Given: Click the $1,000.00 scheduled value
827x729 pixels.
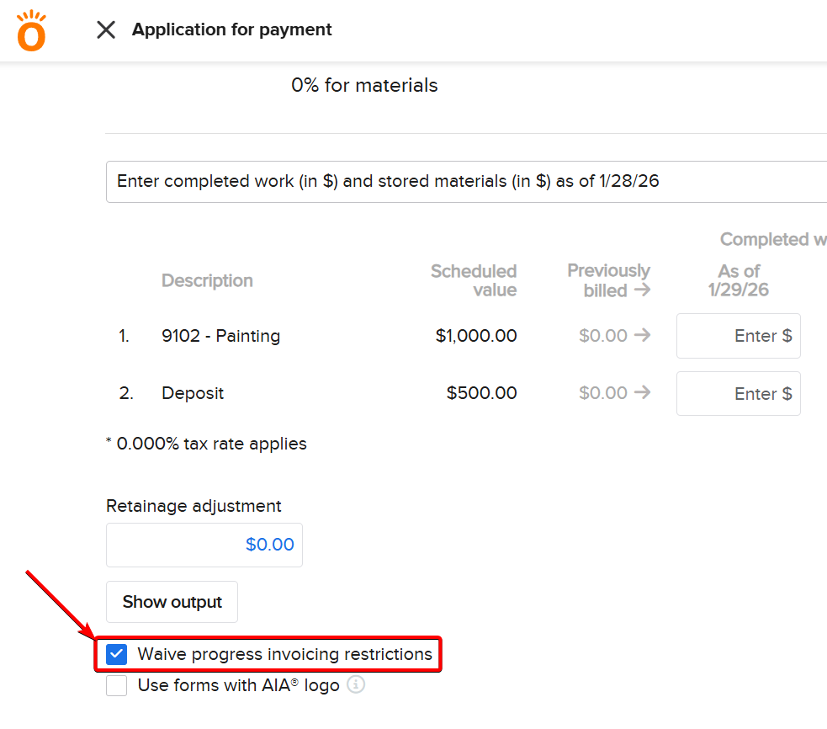Looking at the screenshot, I should [x=476, y=336].
